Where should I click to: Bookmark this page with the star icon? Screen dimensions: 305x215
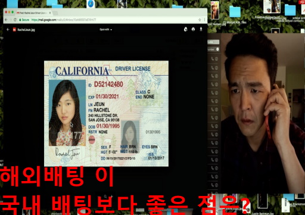200,20
